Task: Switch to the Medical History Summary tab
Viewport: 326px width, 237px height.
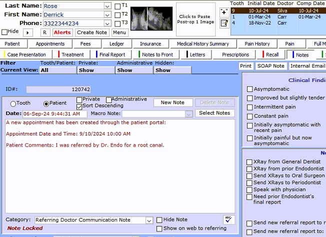Action: 202,43
